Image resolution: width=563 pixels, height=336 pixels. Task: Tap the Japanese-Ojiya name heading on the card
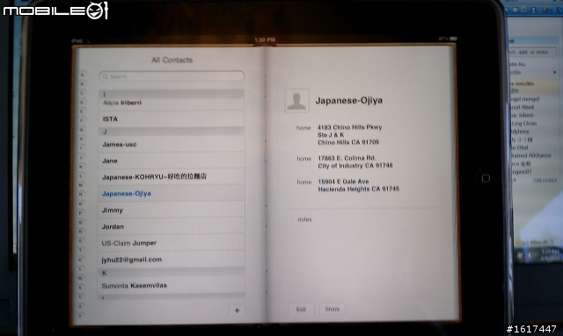point(349,100)
